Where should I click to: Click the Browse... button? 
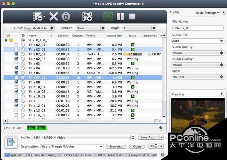[116, 146]
